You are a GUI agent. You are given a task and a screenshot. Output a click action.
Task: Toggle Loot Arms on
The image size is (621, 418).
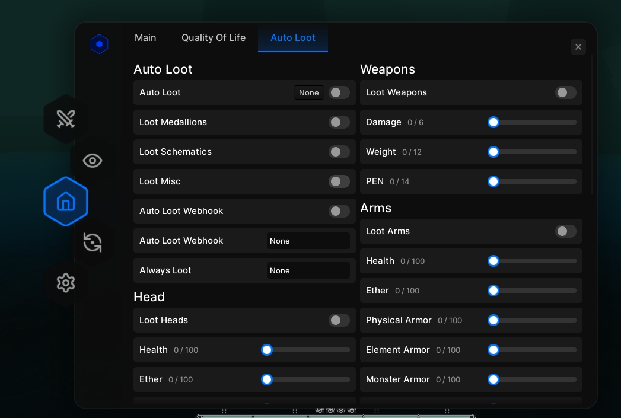pyautogui.click(x=565, y=231)
